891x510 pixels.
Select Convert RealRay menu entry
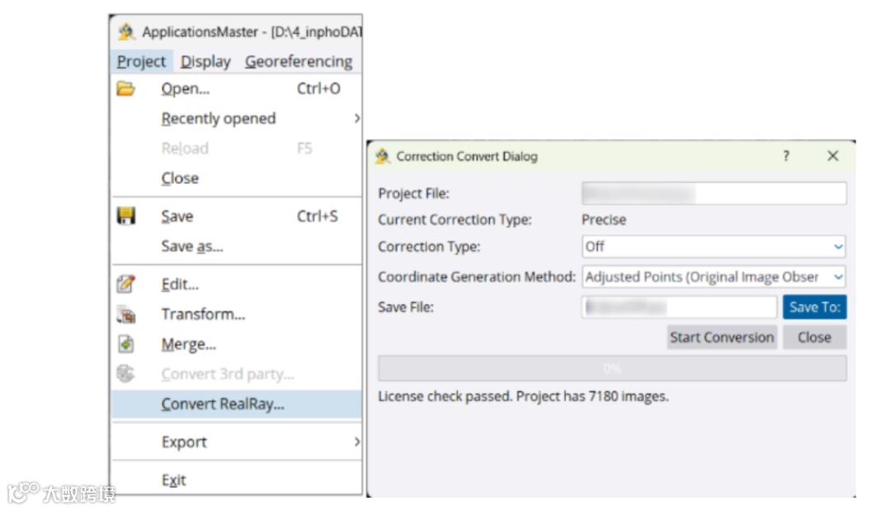(x=223, y=404)
